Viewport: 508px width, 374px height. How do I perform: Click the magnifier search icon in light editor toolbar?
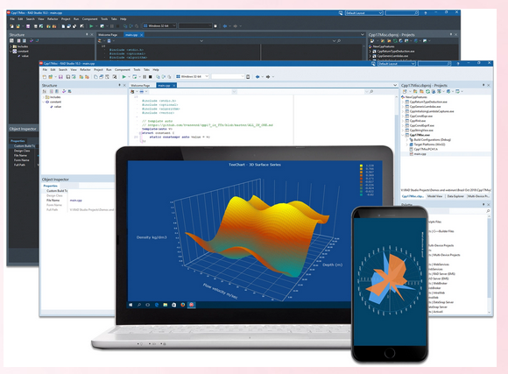click(371, 92)
